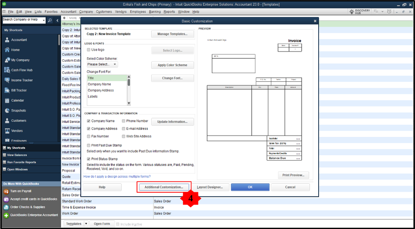Click Turn on Payroll icon
Screen dimensions: 415x229
point(6,191)
